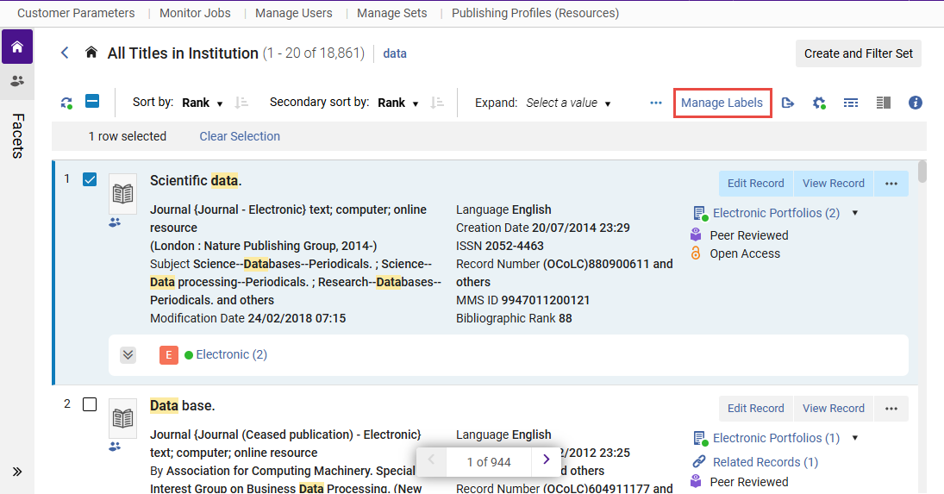The image size is (944, 494).
Task: Click the Data base journal icon
Action: tap(122, 418)
